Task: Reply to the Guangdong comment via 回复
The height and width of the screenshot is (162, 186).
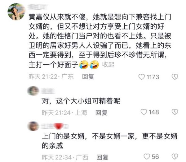Action: click(x=88, y=77)
